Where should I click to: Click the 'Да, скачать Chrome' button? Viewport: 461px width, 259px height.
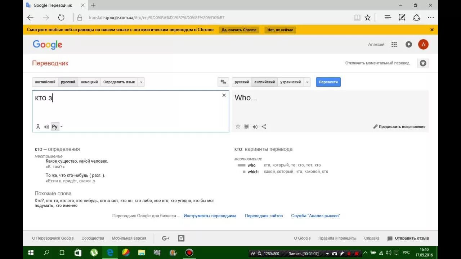pyautogui.click(x=239, y=30)
